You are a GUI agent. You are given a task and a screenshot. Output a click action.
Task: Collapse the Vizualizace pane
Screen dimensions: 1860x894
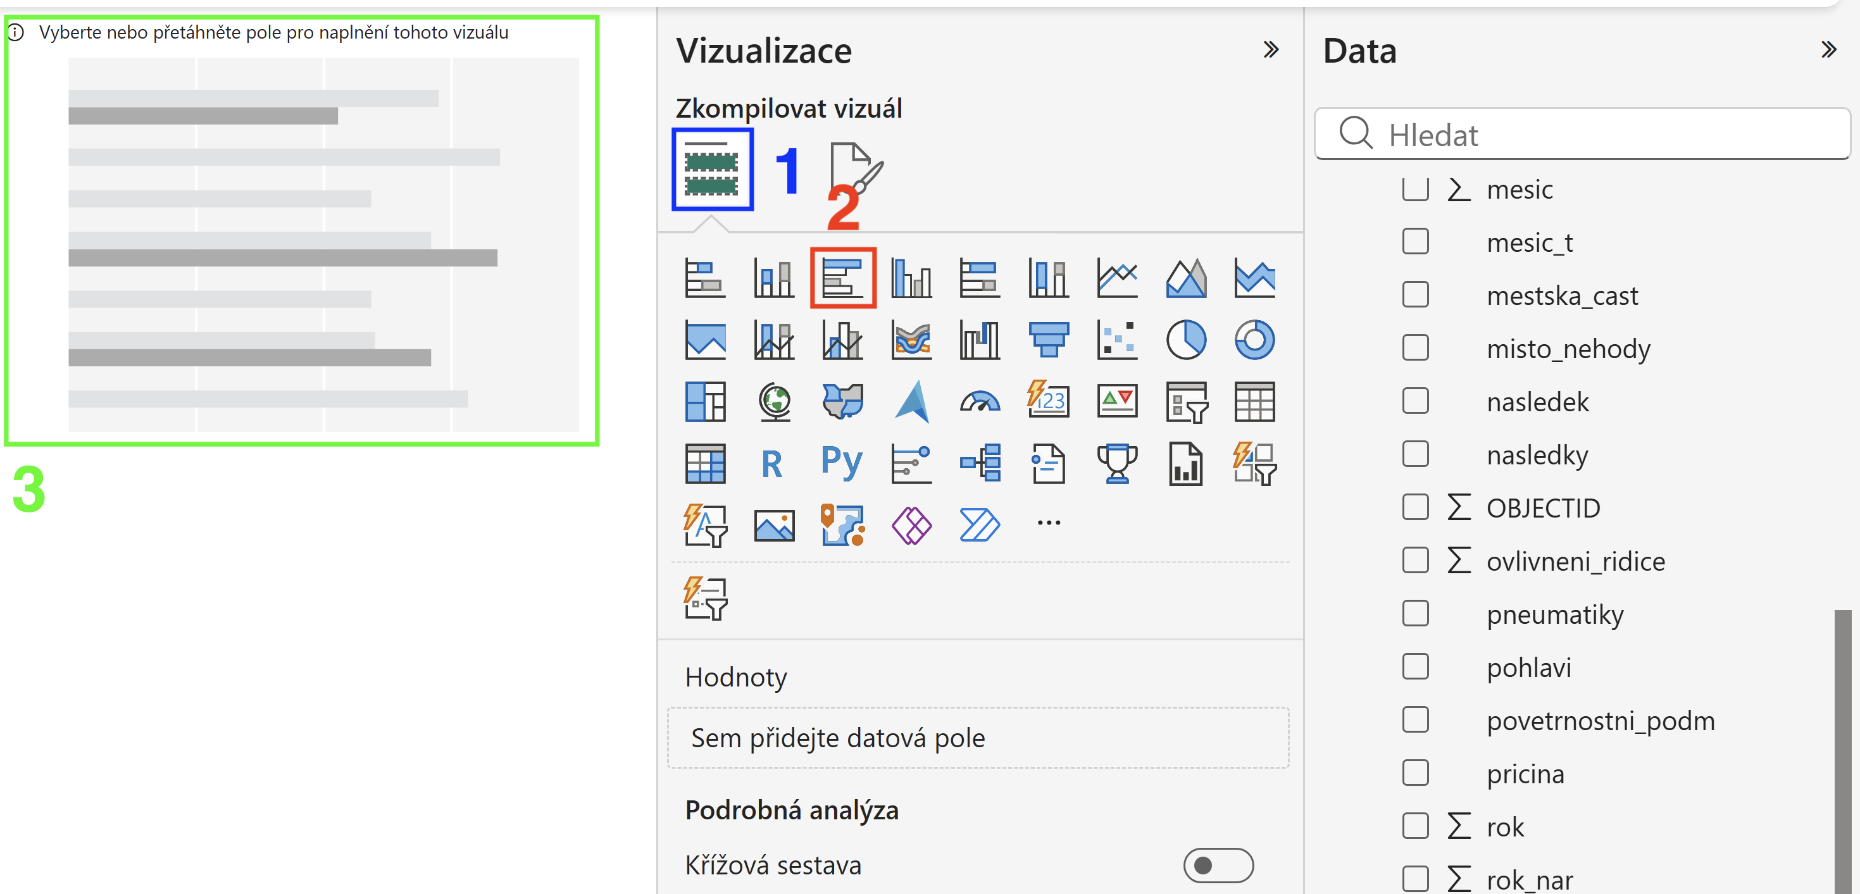[1271, 50]
